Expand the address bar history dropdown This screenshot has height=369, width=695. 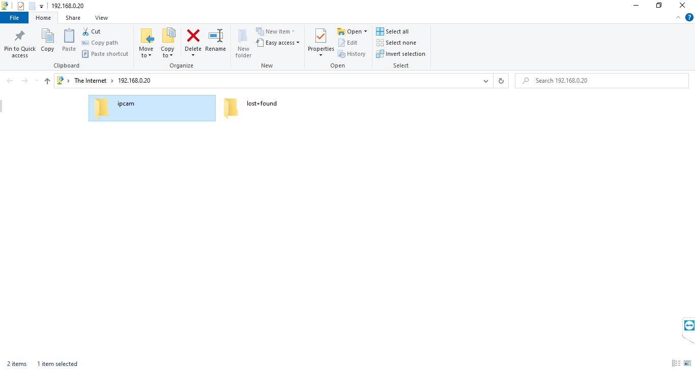[485, 80]
